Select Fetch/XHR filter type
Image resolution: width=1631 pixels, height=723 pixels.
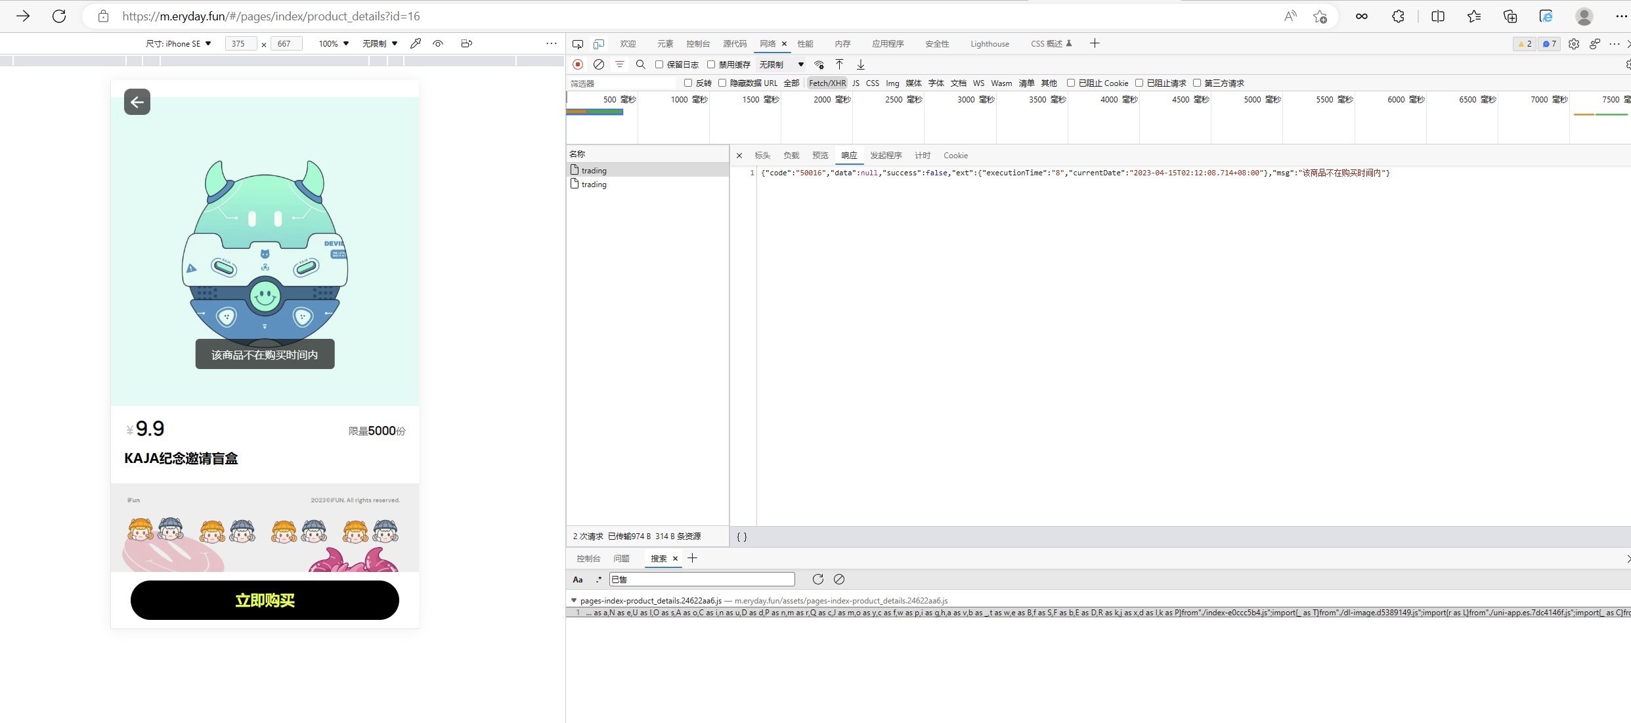827,83
